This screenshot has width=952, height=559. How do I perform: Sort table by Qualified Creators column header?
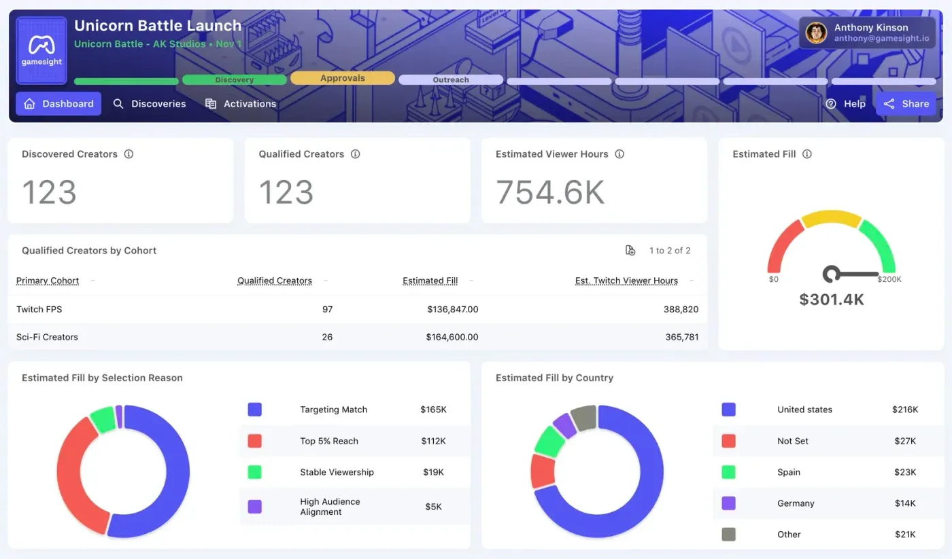tap(275, 281)
